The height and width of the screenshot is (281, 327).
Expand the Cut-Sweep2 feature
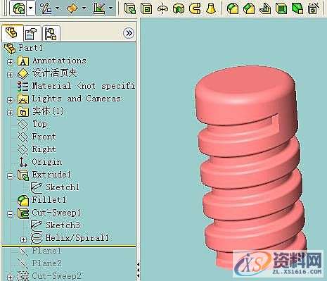click(x=10, y=277)
